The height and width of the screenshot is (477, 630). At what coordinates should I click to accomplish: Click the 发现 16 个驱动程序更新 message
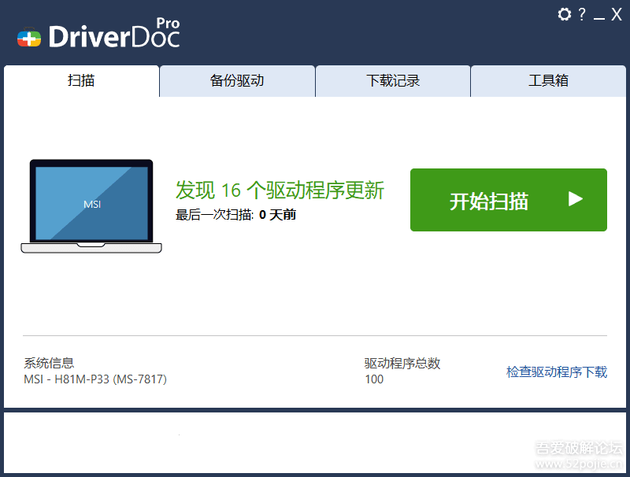280,190
